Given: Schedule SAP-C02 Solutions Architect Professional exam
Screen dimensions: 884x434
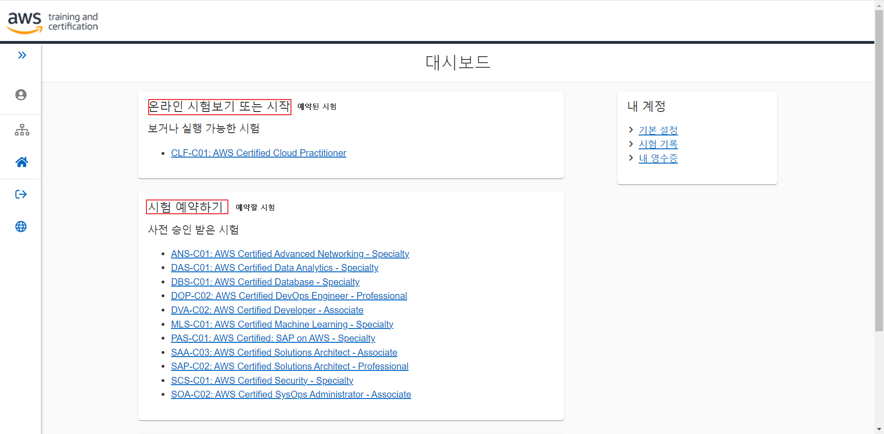Looking at the screenshot, I should [290, 366].
